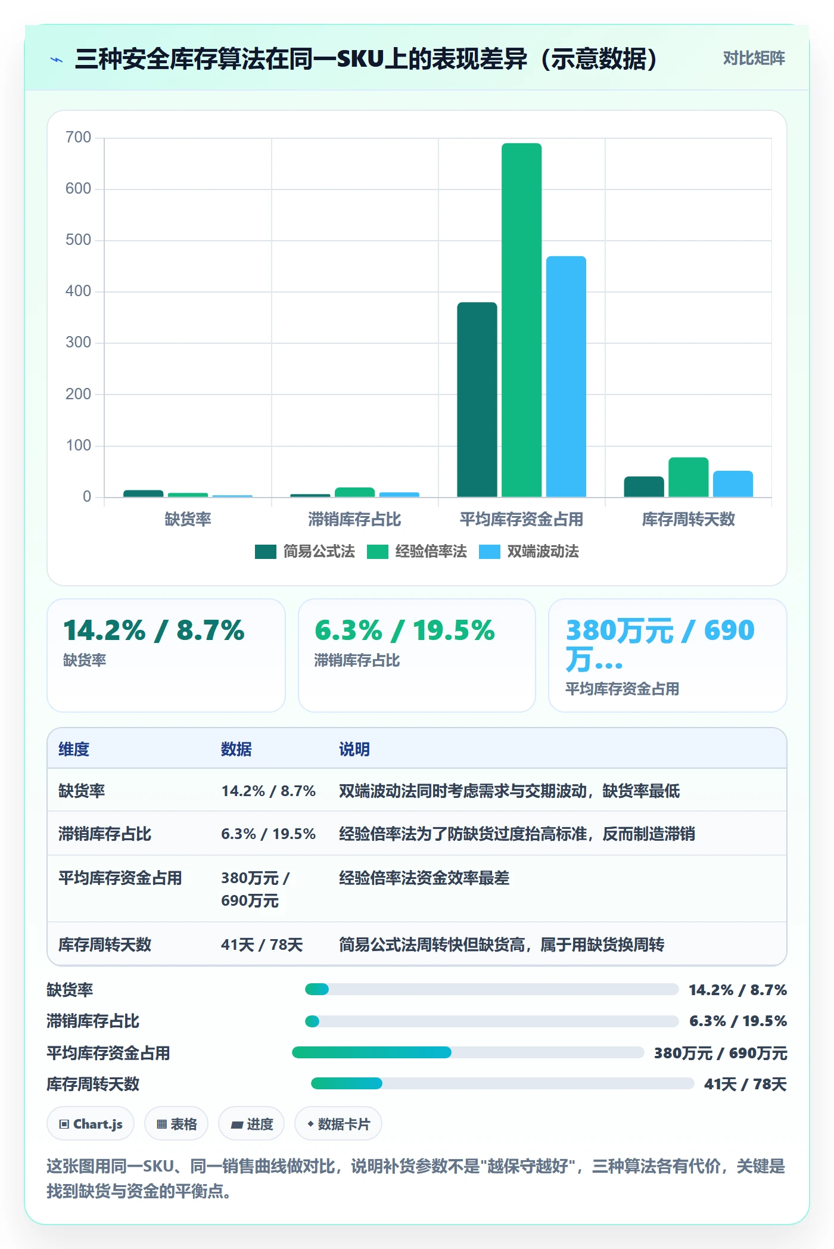This screenshot has width=834, height=1249.
Task: Click the blue bar for 库存周转天数
Action: pyautogui.click(x=733, y=484)
